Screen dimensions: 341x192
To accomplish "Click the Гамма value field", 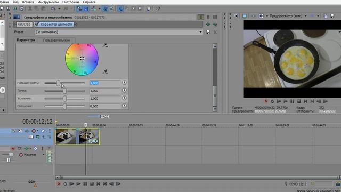I will [105, 91].
